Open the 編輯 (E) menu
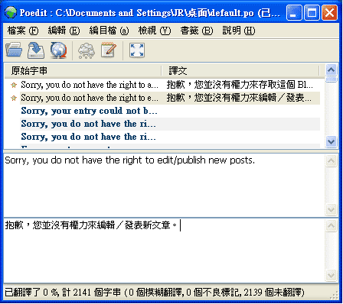This screenshot has width=343, height=304. pyautogui.click(x=64, y=31)
